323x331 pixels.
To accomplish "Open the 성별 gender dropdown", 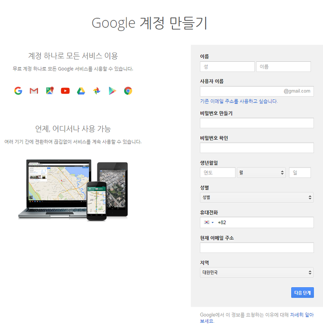I will [256, 197].
